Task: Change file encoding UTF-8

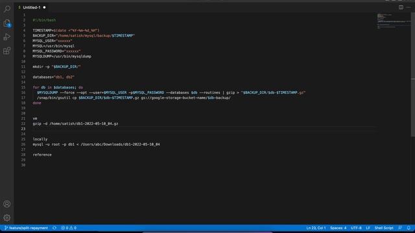Action: coord(356,228)
